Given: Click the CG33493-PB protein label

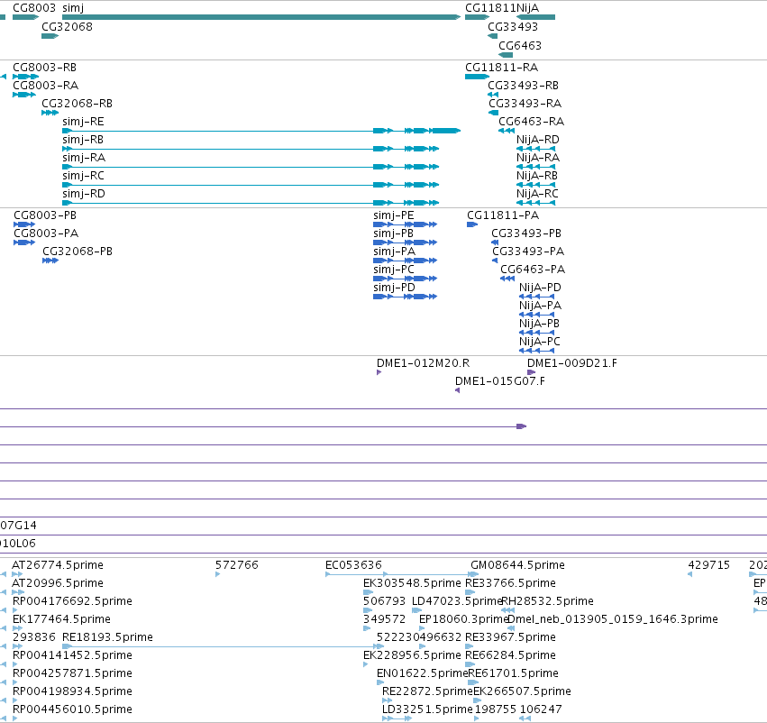Looking at the screenshot, I should click(x=526, y=233).
